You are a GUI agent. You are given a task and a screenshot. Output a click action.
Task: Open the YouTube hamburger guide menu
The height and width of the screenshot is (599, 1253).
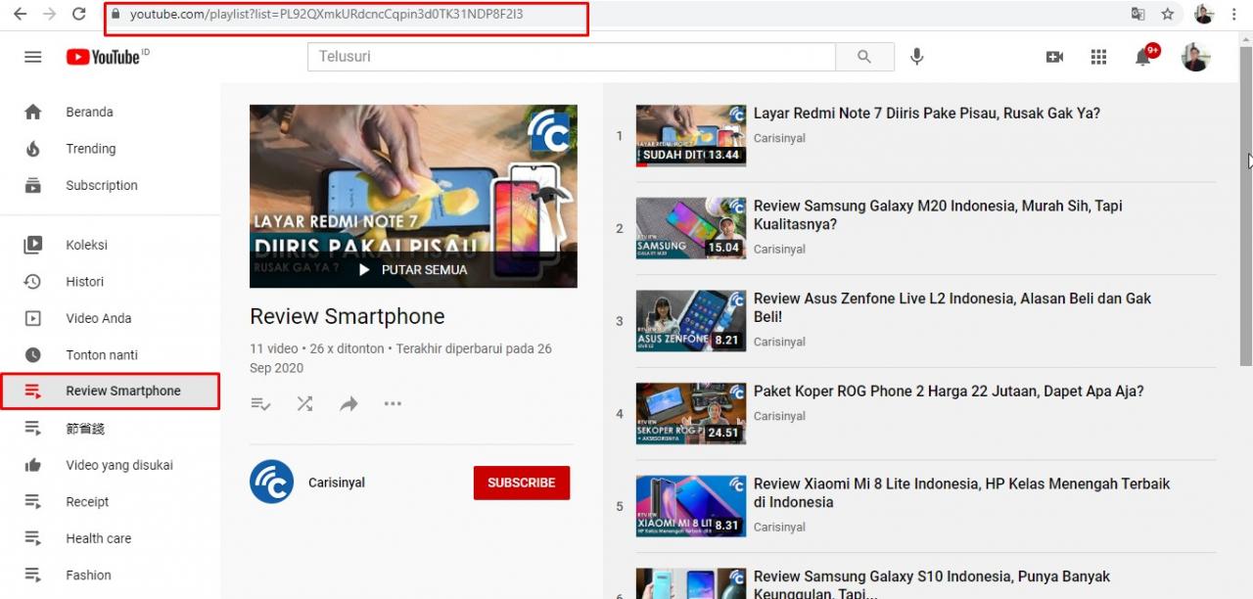pos(33,57)
